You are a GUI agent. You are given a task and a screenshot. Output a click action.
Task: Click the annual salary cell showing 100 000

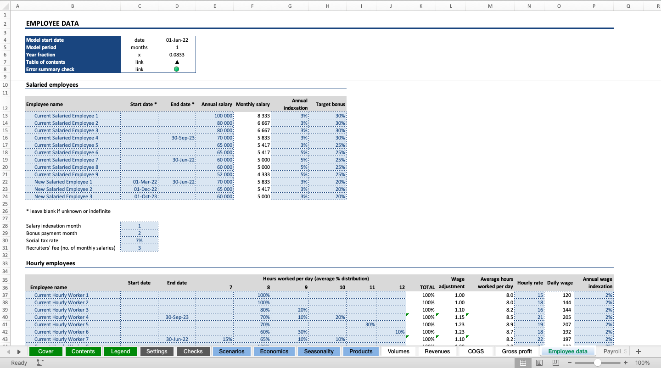(x=214, y=116)
